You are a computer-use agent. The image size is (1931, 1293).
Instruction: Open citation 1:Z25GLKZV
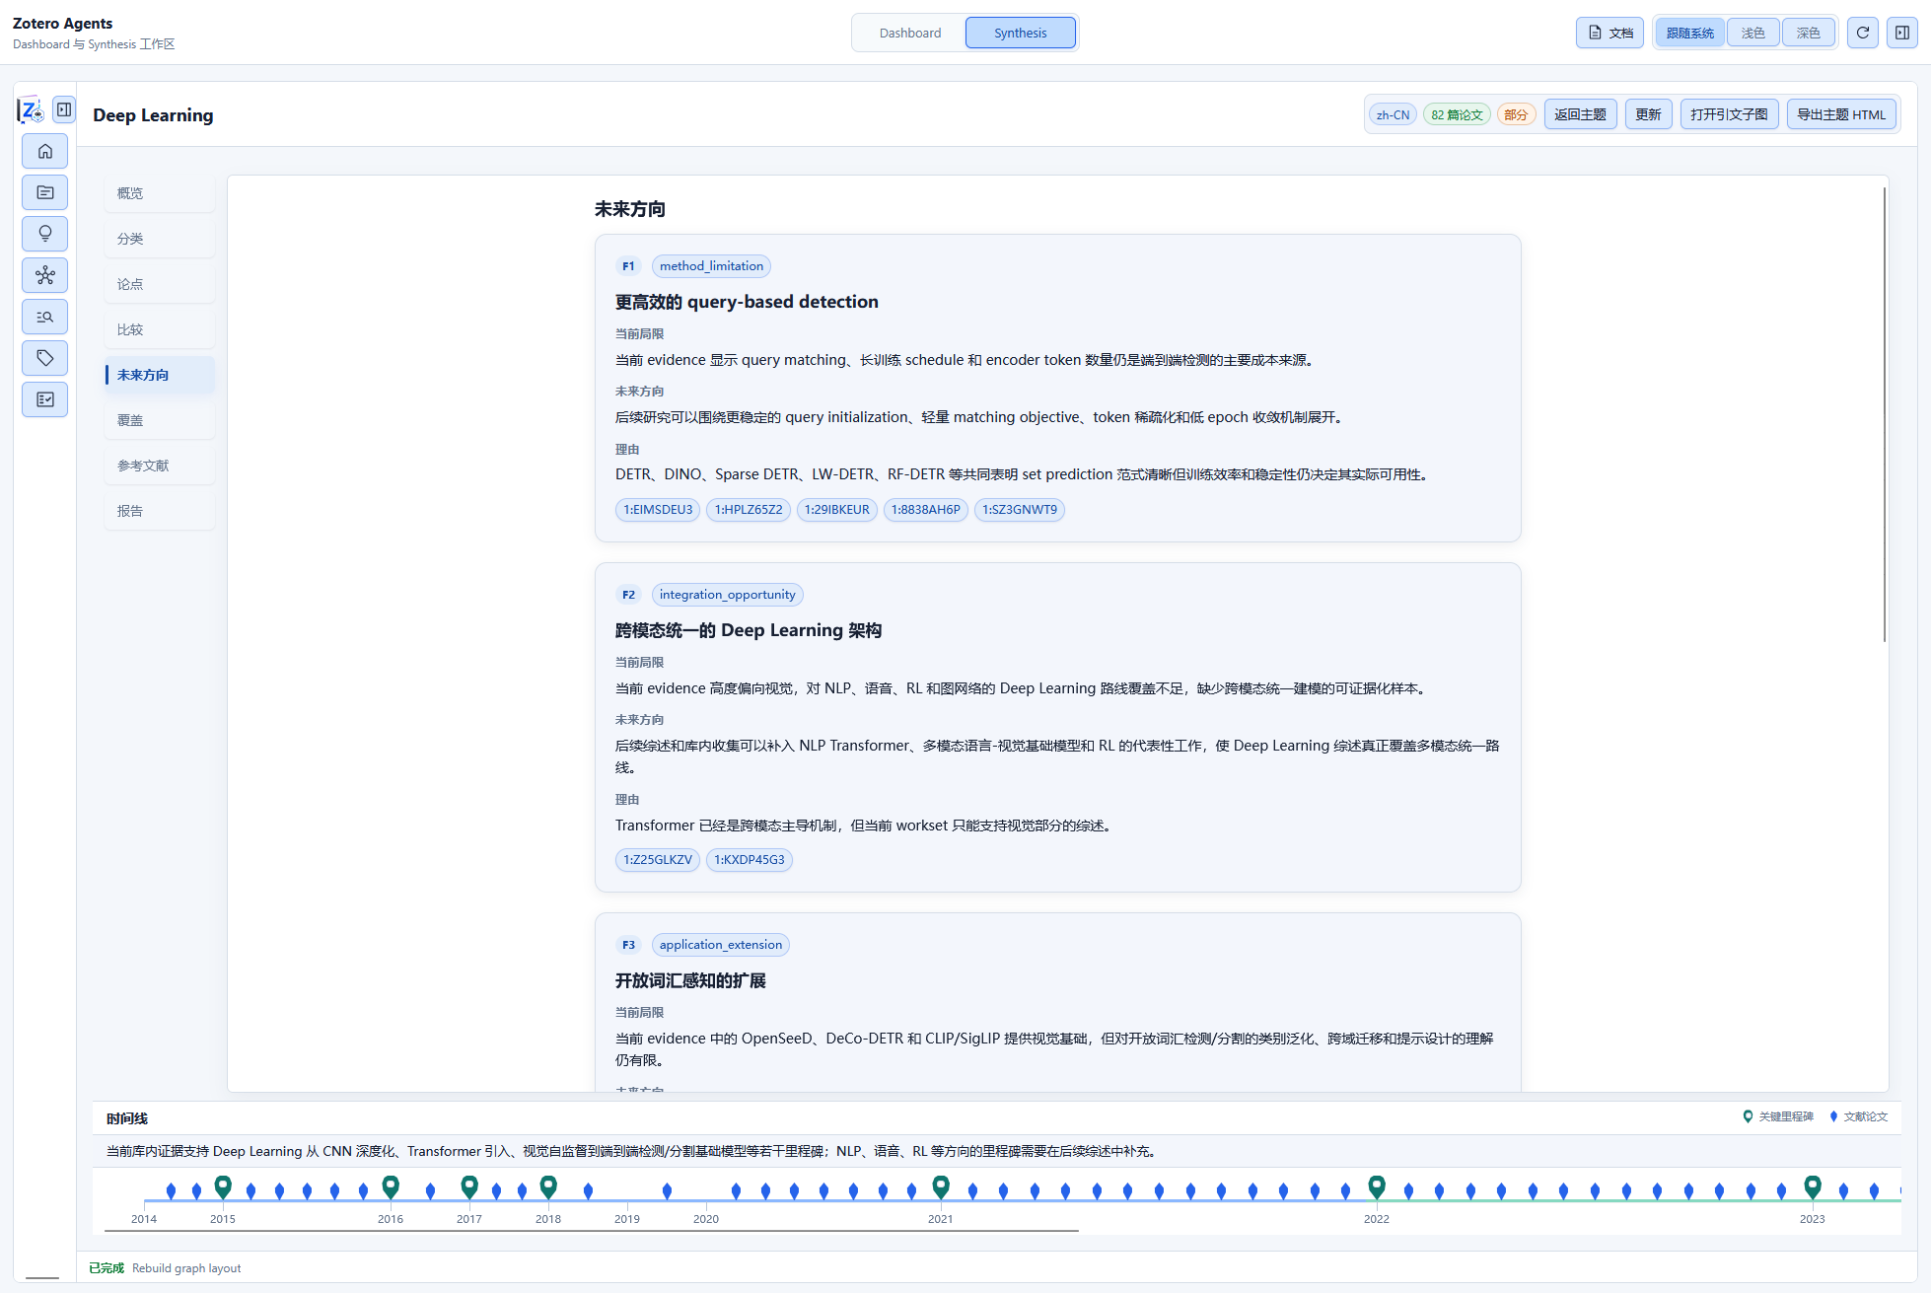point(658,860)
